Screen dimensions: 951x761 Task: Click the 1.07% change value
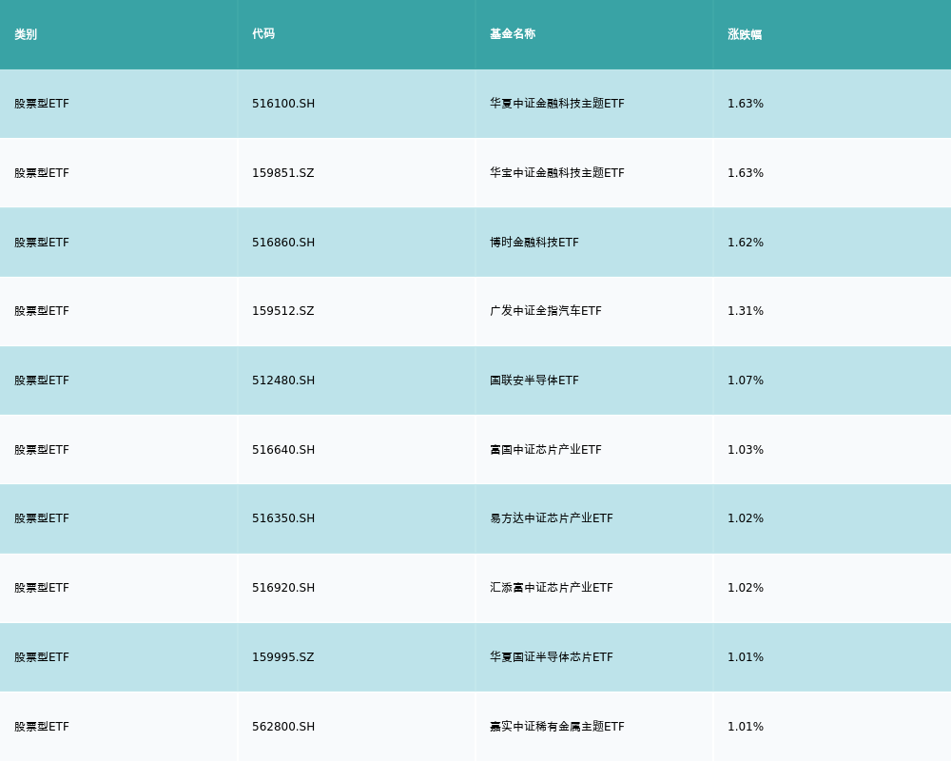tap(746, 380)
